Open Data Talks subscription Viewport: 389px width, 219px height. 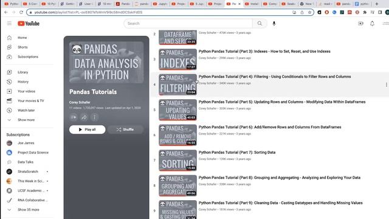[26, 162]
